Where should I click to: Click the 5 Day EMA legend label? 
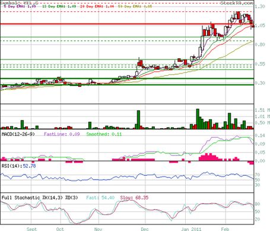[20, 7]
